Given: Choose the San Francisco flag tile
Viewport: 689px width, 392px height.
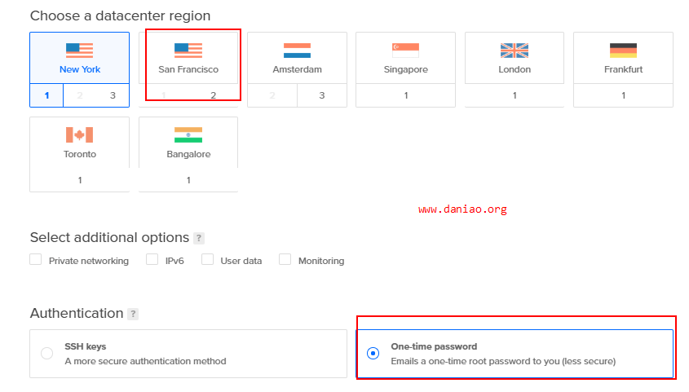Looking at the screenshot, I should point(188,51).
